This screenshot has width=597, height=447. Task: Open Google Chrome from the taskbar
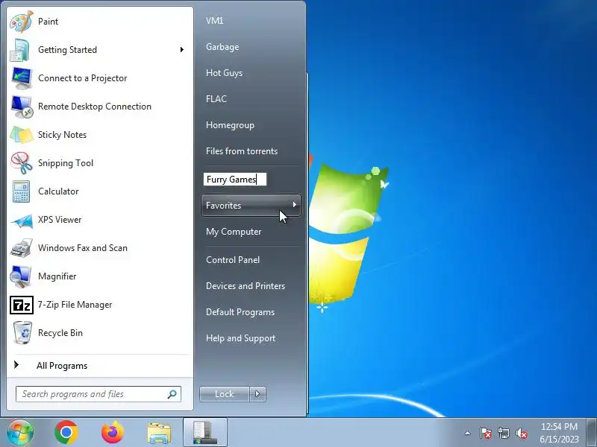coord(66,433)
